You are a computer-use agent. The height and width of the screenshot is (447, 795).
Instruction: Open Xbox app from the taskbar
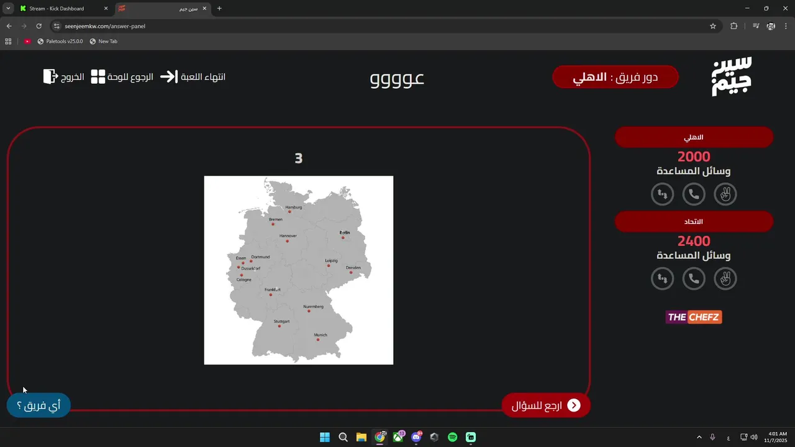[398, 437]
